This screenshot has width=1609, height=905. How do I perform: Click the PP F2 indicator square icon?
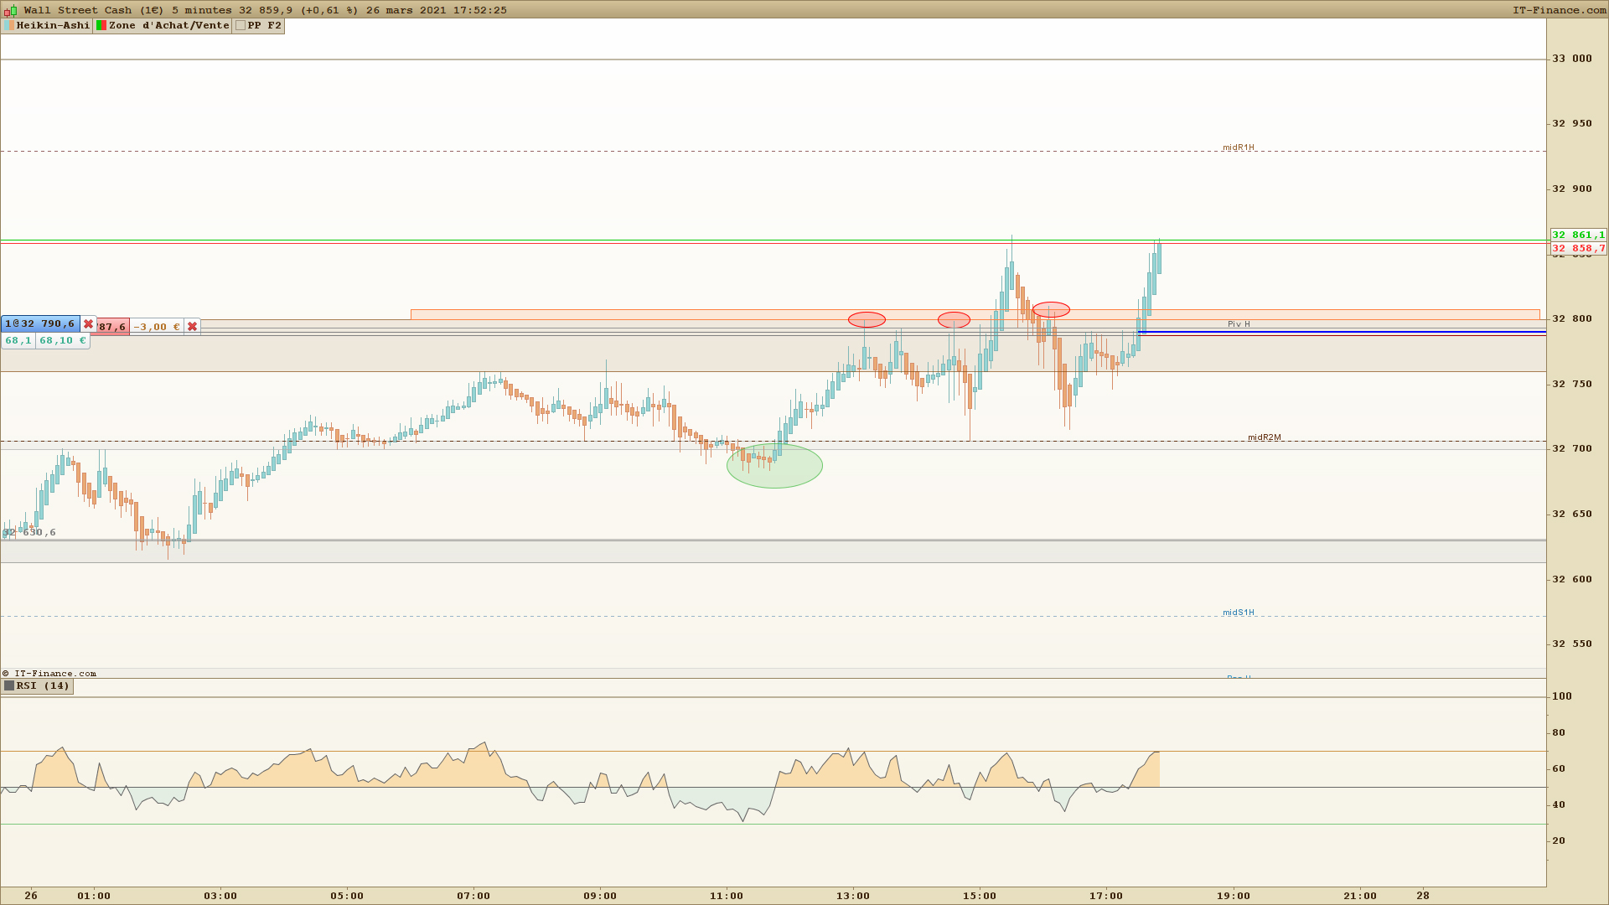click(241, 26)
